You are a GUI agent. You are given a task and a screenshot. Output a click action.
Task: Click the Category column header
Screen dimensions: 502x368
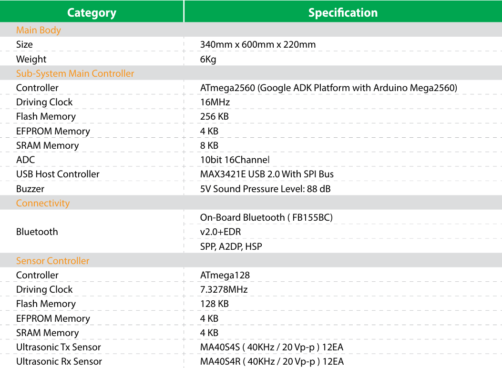click(x=92, y=12)
